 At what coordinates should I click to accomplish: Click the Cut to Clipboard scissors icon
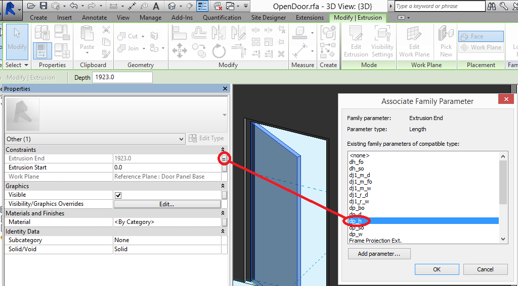[106, 30]
